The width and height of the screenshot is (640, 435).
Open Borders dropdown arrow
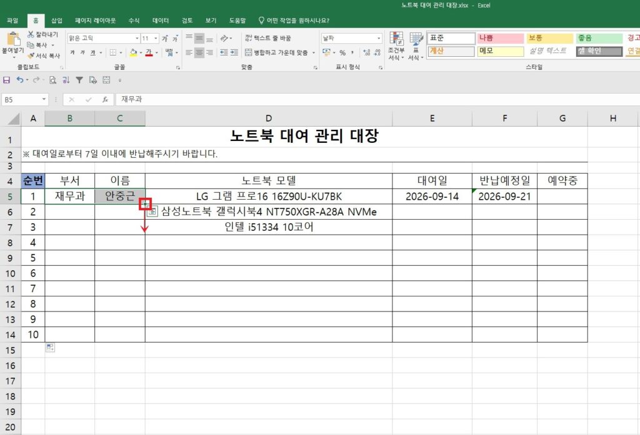(121, 52)
